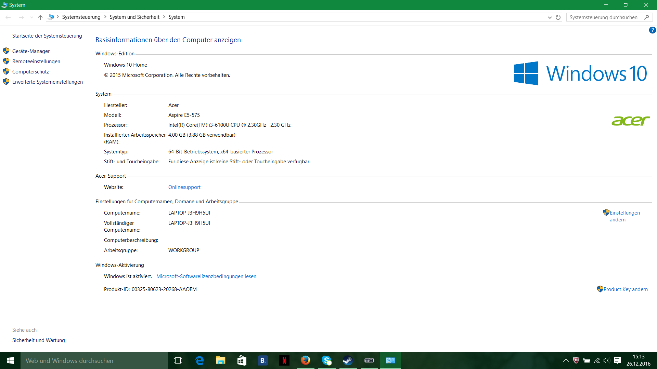The image size is (657, 369).
Task: Launch Netflix from the taskbar
Action: (x=284, y=360)
